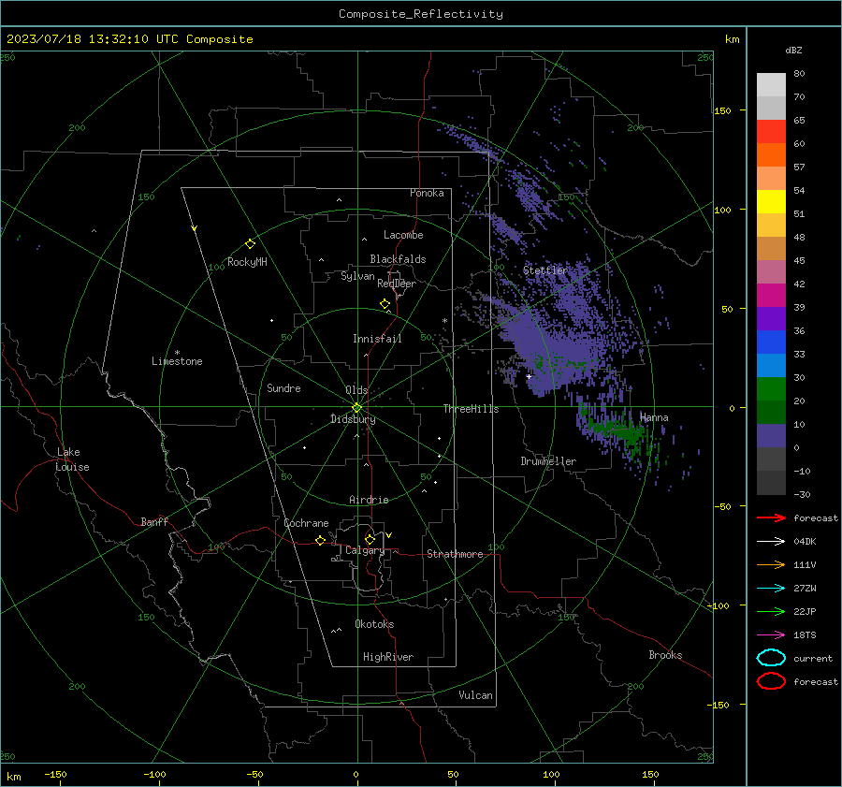Select the slate 10–0 dBZ swatch
The width and height of the screenshot is (842, 787).
pos(771,436)
